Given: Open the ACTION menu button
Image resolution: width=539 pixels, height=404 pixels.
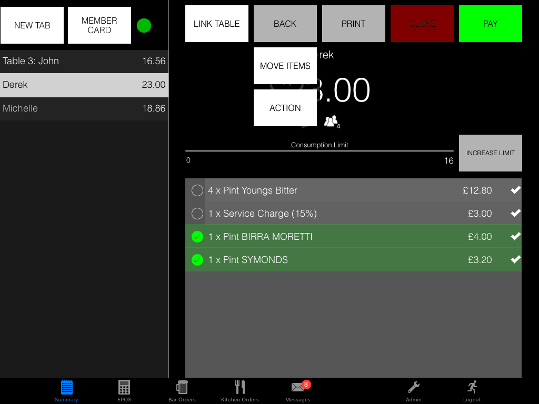Looking at the screenshot, I should coord(285,108).
